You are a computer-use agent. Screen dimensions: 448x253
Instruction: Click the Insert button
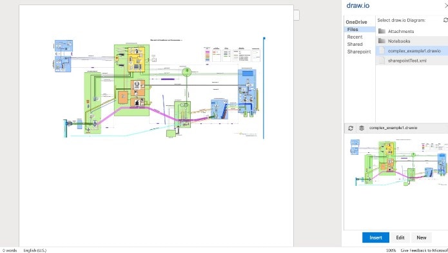376,238
